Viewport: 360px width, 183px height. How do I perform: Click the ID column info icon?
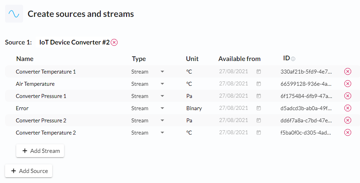[x=293, y=59]
